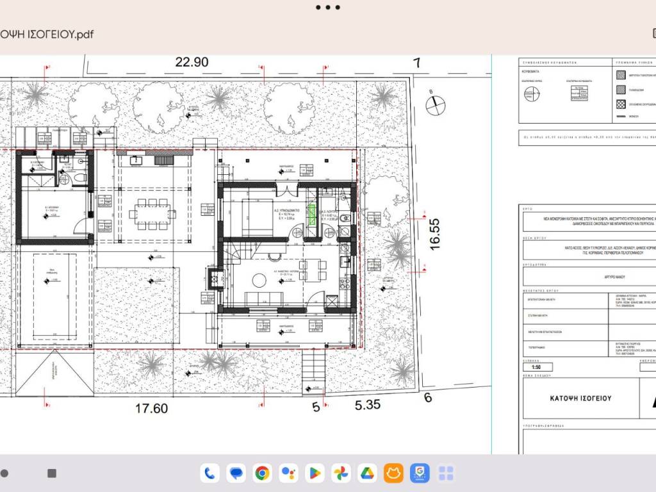This screenshot has width=656, height=492.
Task: Launch Google Photos from the taskbar
Action: (x=341, y=473)
